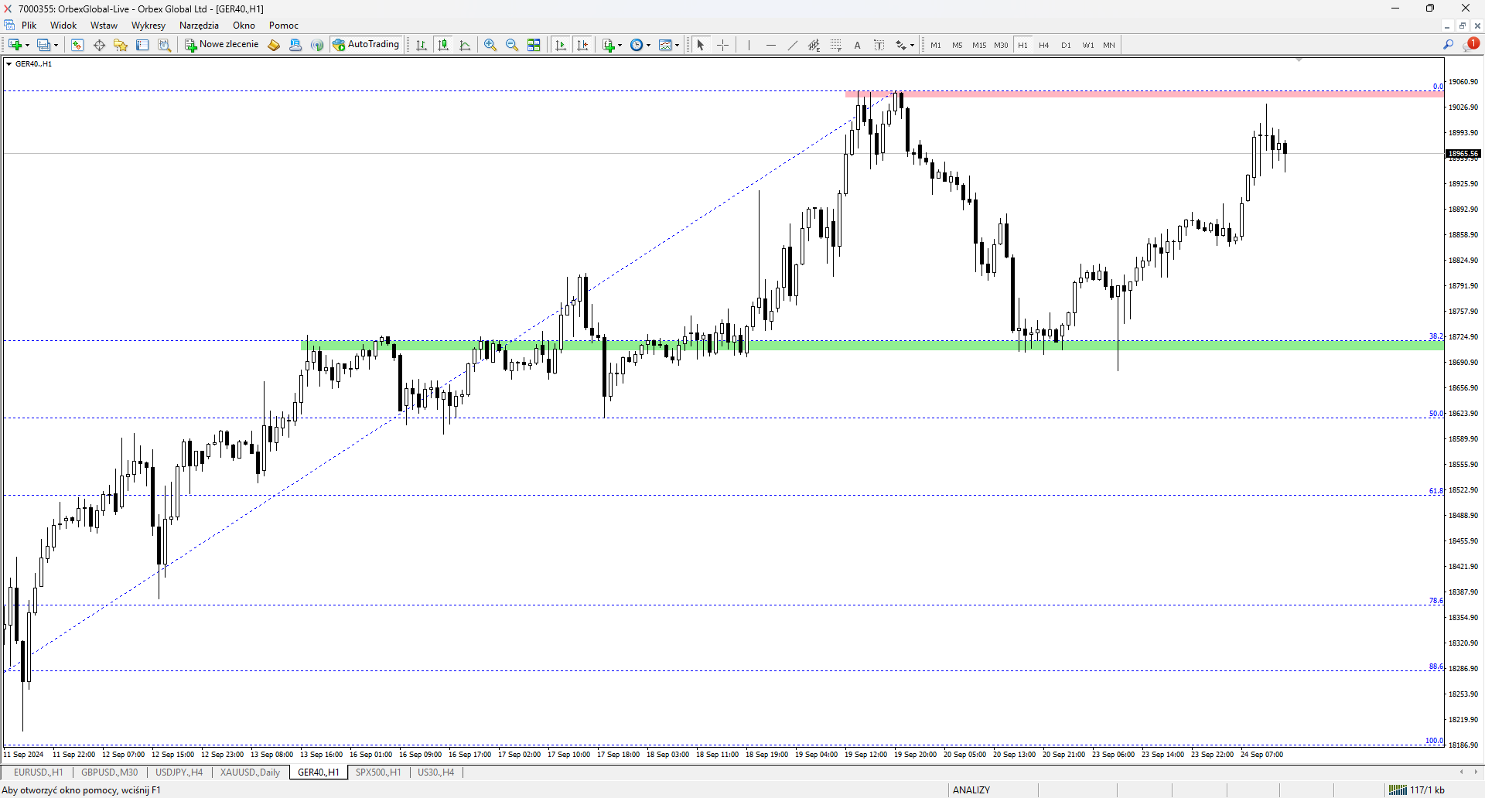Screen dimensions: 1485x798
Task: Switch to candlestick chart display
Action: pyautogui.click(x=443, y=45)
